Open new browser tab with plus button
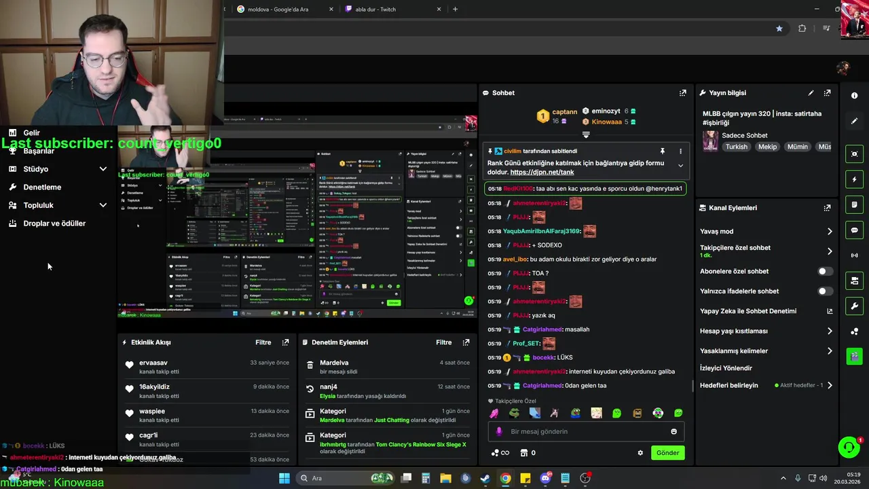The image size is (869, 489). click(x=455, y=10)
